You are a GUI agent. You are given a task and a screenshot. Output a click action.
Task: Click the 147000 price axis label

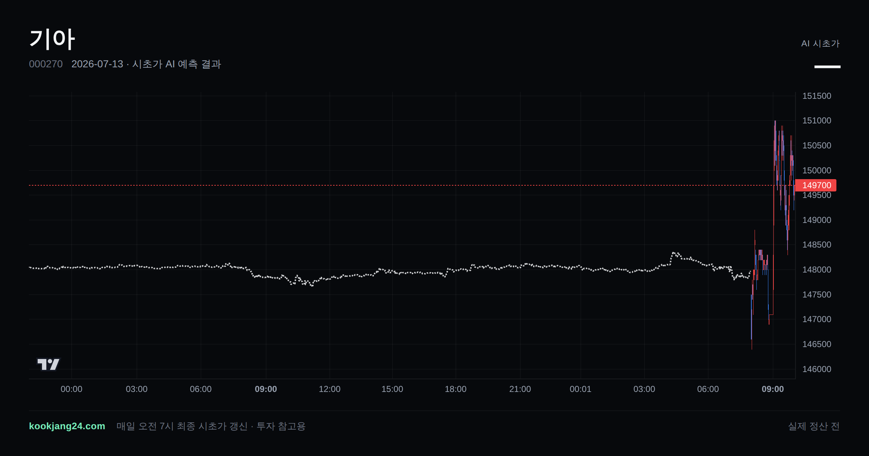point(816,319)
